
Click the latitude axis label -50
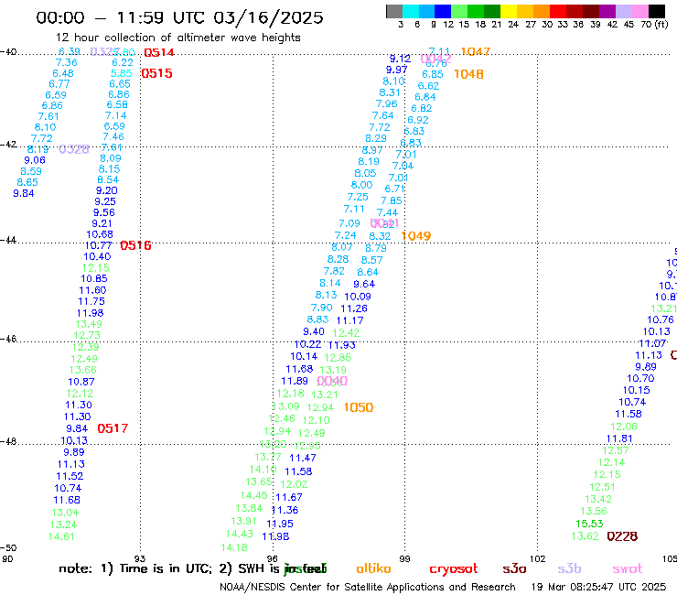(x=8, y=548)
